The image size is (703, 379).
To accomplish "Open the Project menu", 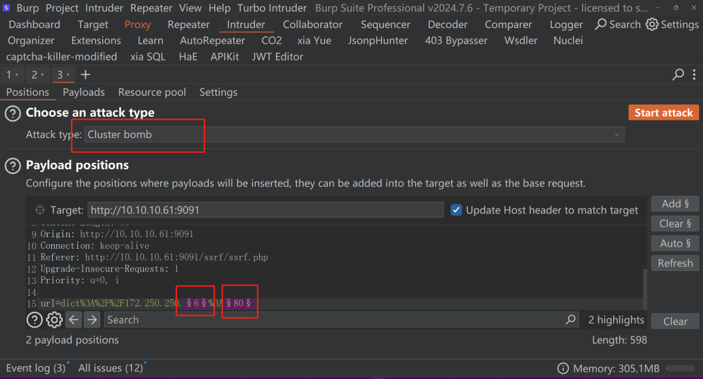I will (62, 8).
